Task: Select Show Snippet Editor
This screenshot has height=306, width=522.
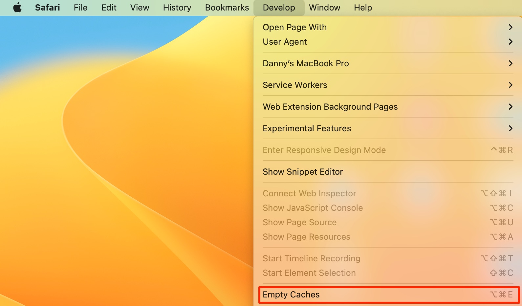Action: (x=388, y=172)
